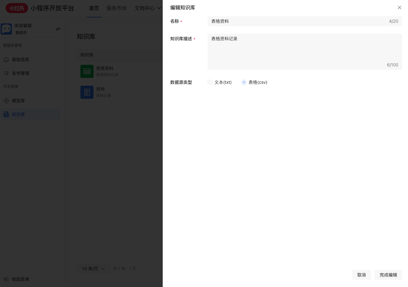
Task: Select the 表格(csv) radio button
Action: pyautogui.click(x=244, y=82)
